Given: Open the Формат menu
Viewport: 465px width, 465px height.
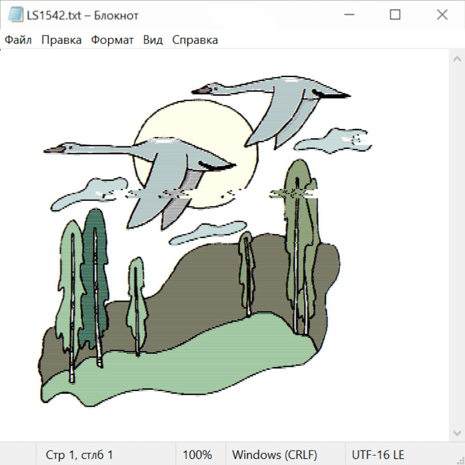Looking at the screenshot, I should pos(112,40).
